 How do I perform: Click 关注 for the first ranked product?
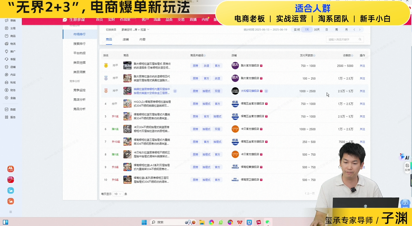(362, 66)
